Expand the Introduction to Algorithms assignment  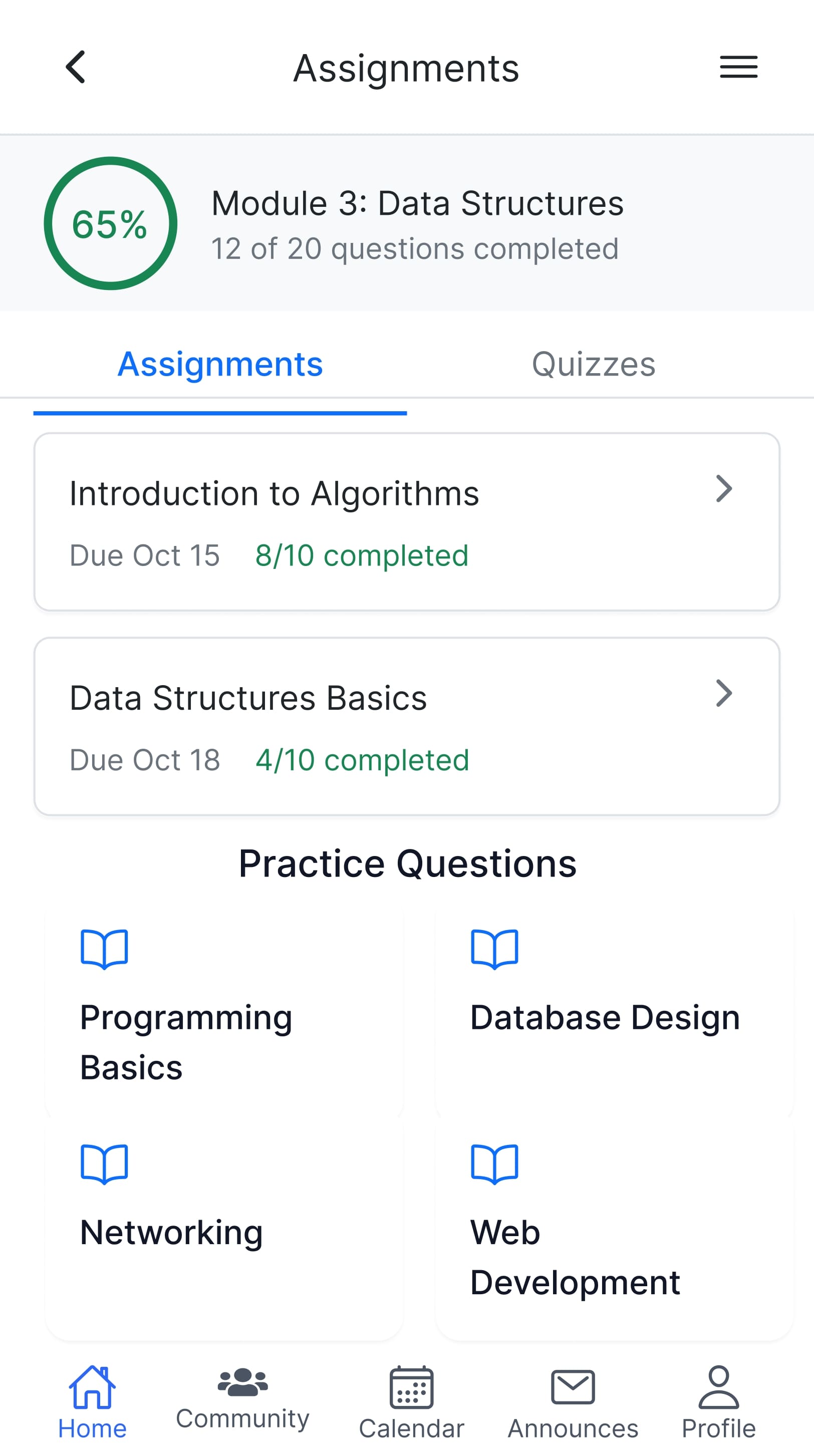(724, 488)
